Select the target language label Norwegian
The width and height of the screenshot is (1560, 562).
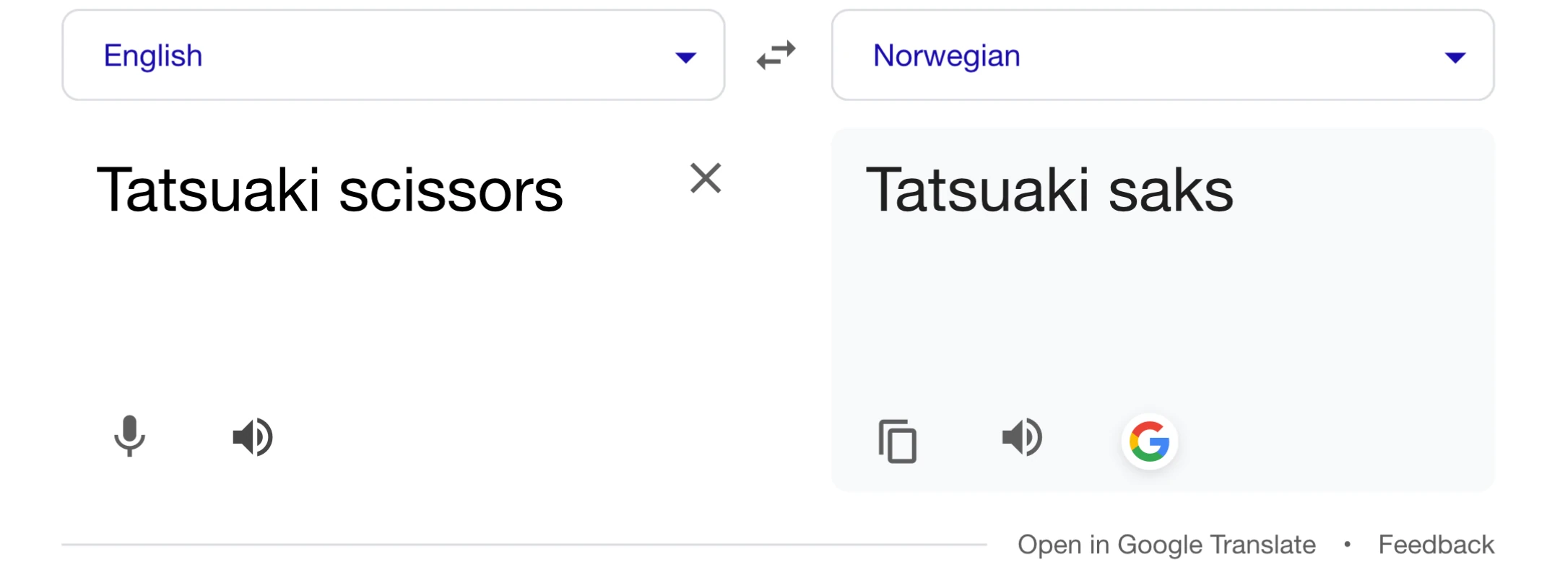coord(946,54)
